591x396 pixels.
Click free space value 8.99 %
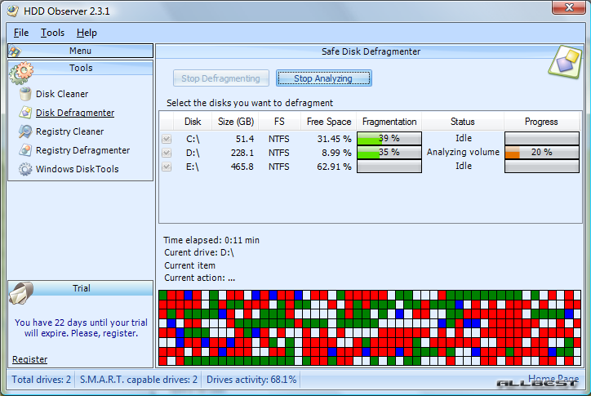coord(336,154)
